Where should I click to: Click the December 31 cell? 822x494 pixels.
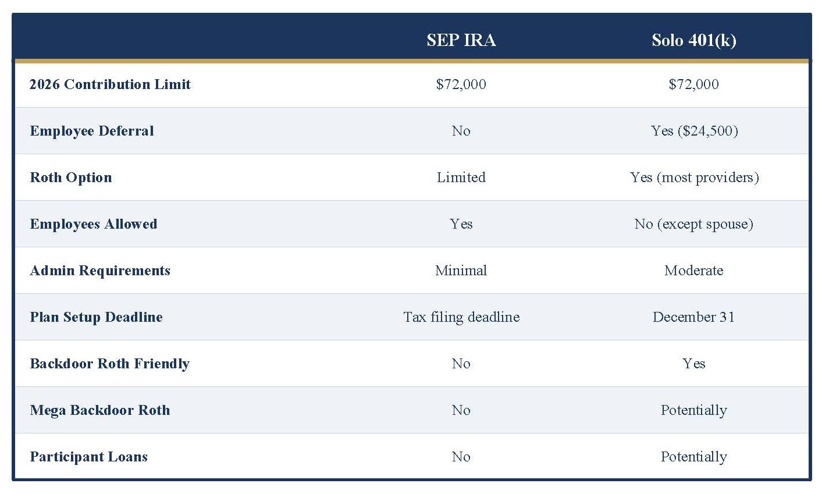pyautogui.click(x=693, y=317)
